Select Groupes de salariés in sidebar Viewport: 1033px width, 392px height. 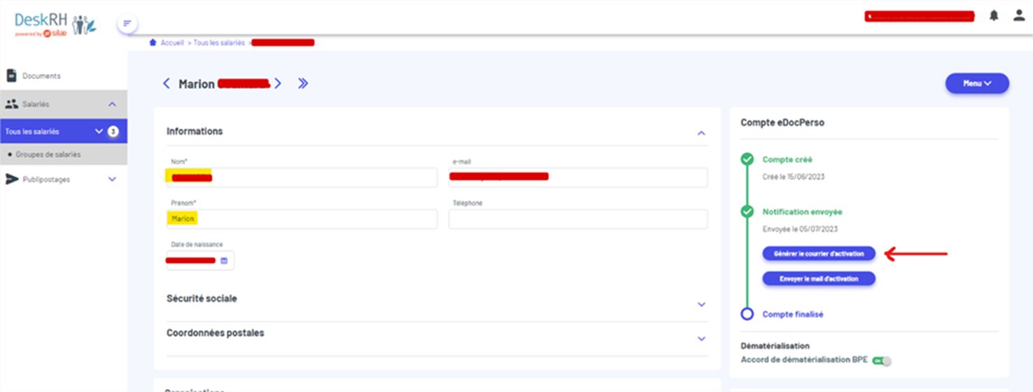[48, 154]
